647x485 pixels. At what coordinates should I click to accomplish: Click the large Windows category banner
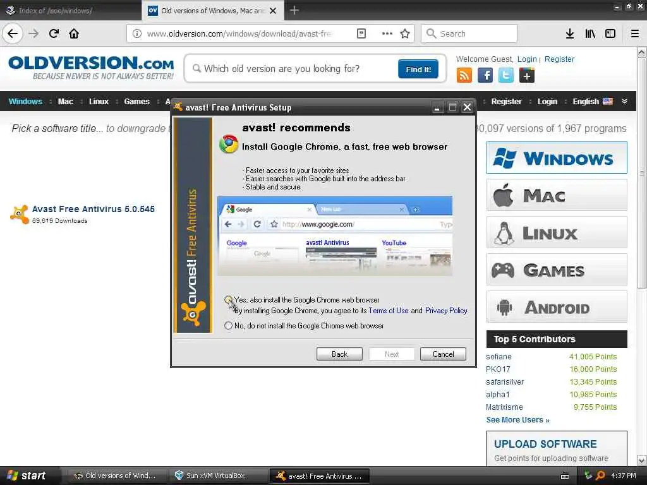click(x=557, y=158)
